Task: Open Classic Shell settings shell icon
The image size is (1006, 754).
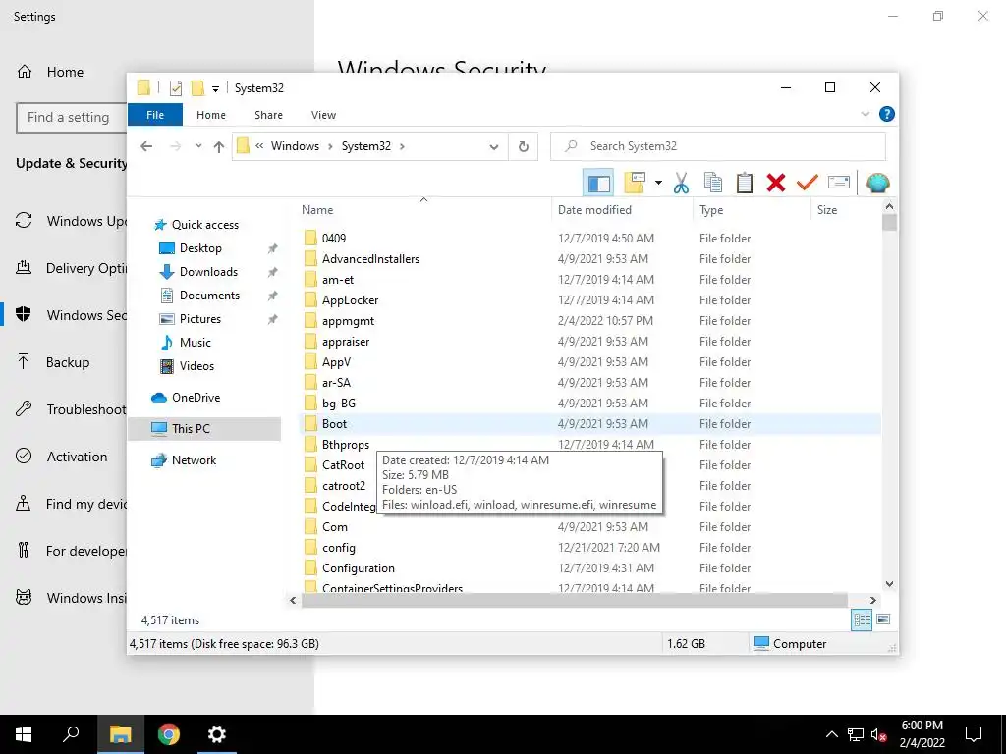Action: (877, 183)
